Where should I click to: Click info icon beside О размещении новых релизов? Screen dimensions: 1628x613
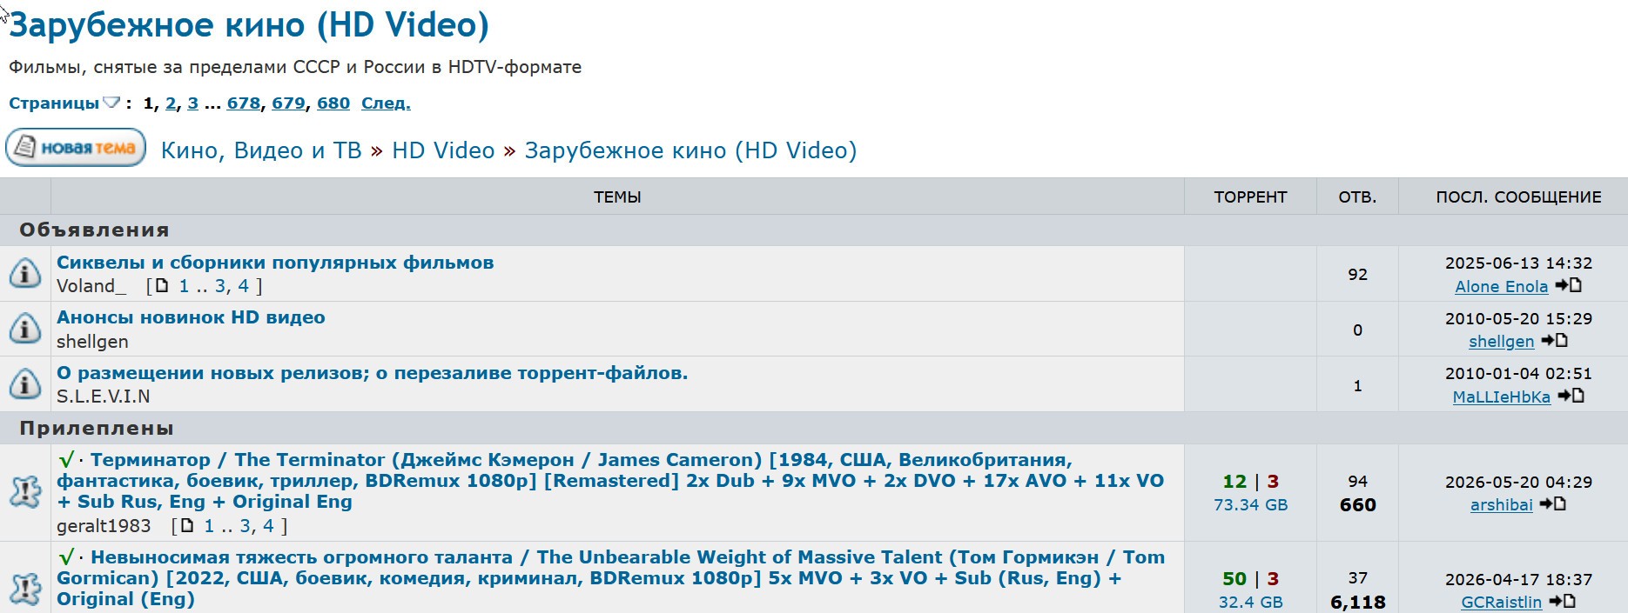coord(25,383)
